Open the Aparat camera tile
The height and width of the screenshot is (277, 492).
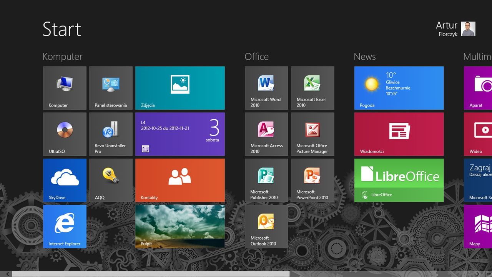[478, 88]
